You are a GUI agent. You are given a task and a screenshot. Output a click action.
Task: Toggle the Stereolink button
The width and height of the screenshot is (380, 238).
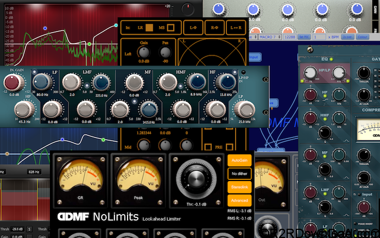[x=239, y=187]
